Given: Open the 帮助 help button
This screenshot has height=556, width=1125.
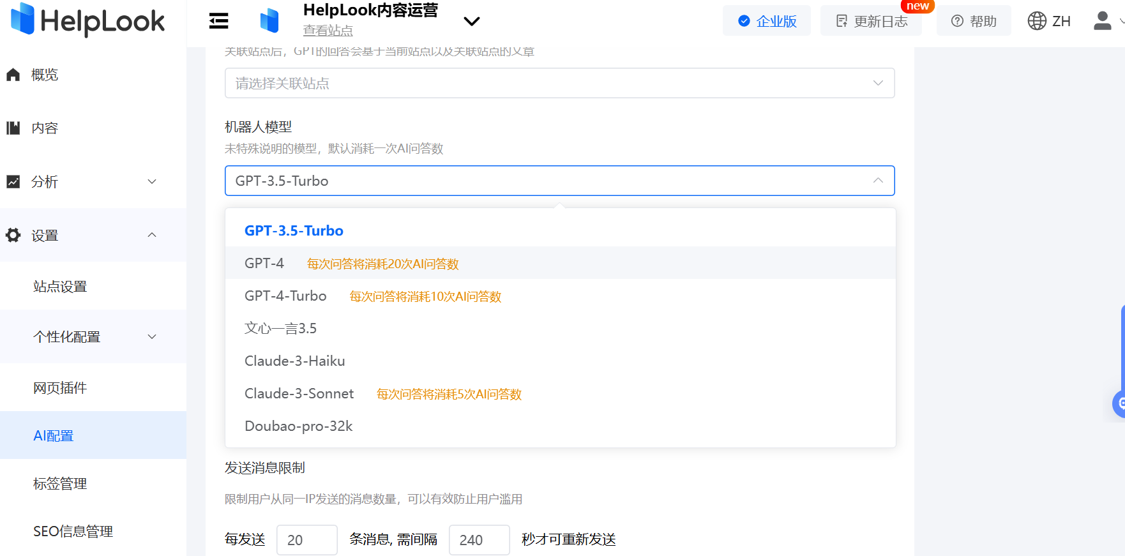Looking at the screenshot, I should point(974,21).
